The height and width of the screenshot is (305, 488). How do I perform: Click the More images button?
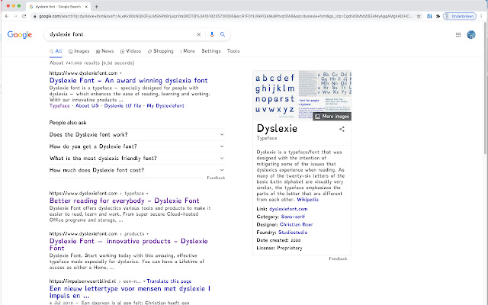coord(332,117)
